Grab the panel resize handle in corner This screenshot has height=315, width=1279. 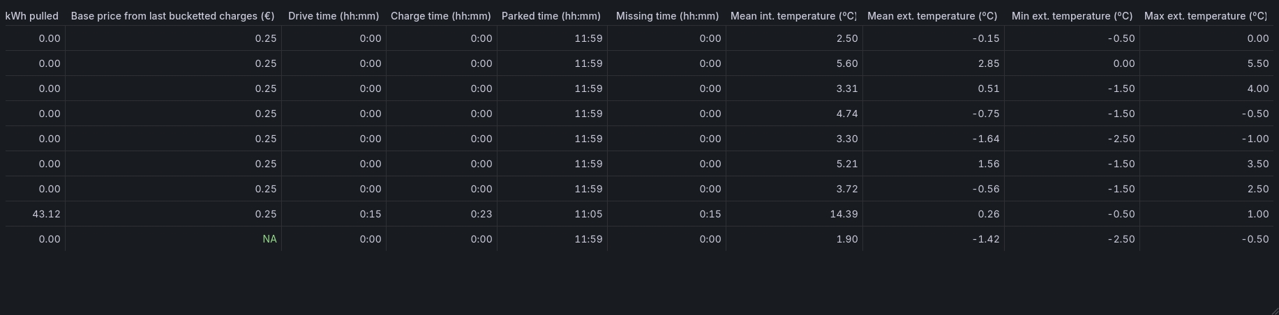click(1274, 310)
